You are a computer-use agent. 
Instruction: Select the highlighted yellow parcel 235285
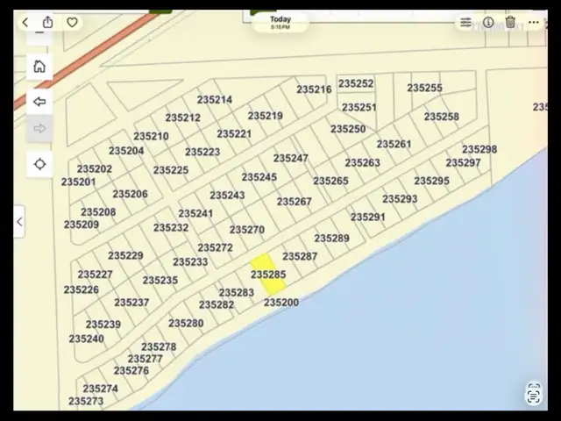pyautogui.click(x=267, y=275)
